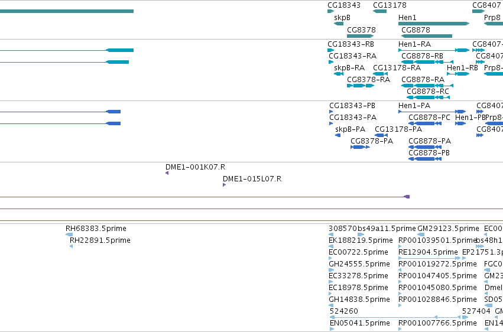Open EST EC33278.5prime label
Image resolution: width=503 pixels, height=332 pixels.
click(x=358, y=276)
